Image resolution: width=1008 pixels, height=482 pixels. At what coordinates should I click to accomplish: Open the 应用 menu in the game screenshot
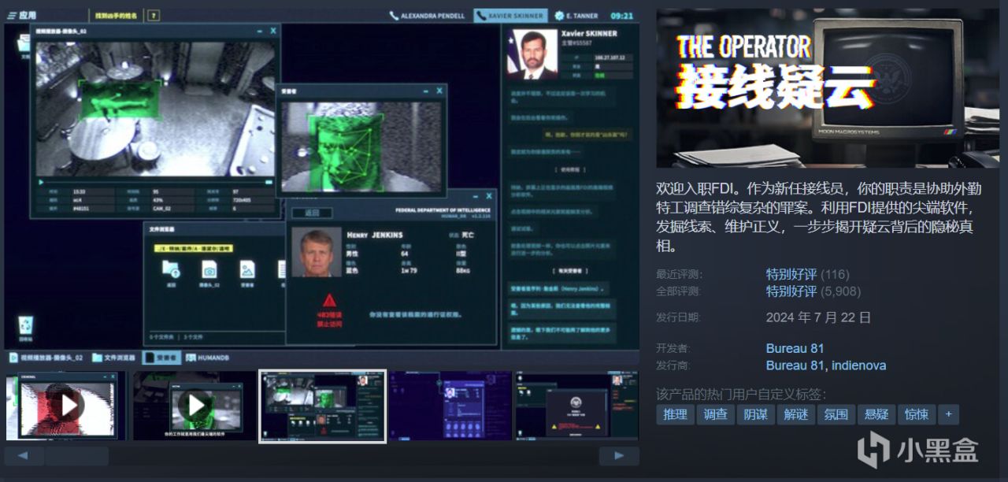22,15
